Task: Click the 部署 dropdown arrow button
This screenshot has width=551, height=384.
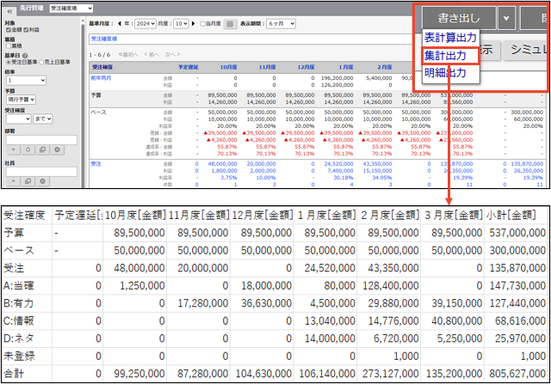Action: pos(13,149)
